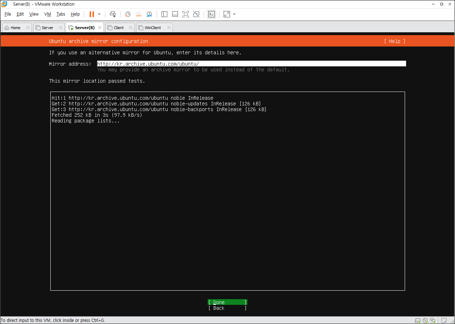Maximize the VMware Workstation window

tap(442, 4)
